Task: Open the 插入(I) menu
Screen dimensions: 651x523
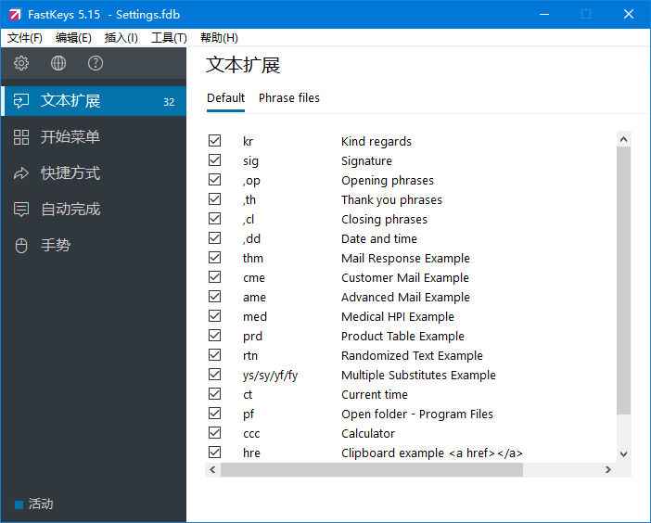Action: click(121, 38)
